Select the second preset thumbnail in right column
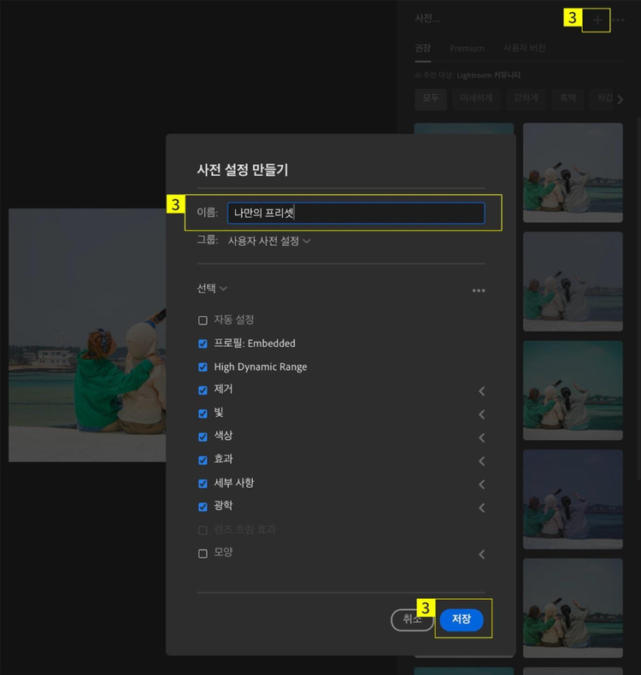This screenshot has width=641, height=675. click(x=573, y=282)
